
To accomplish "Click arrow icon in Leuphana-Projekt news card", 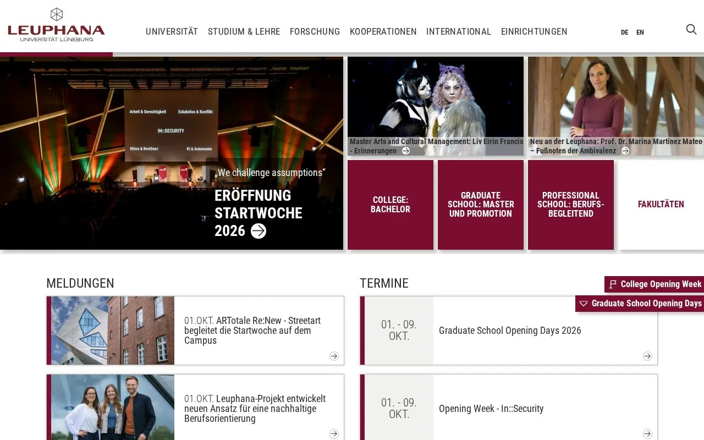I will (334, 434).
